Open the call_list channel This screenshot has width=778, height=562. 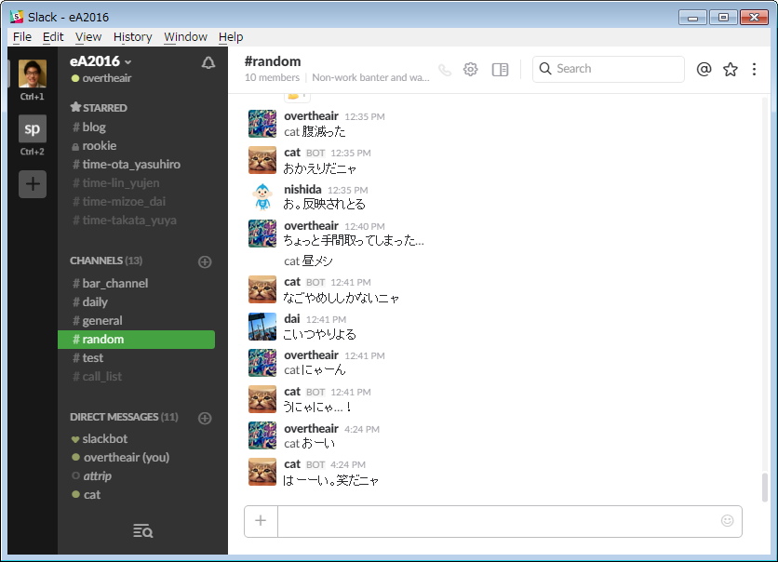coord(97,377)
